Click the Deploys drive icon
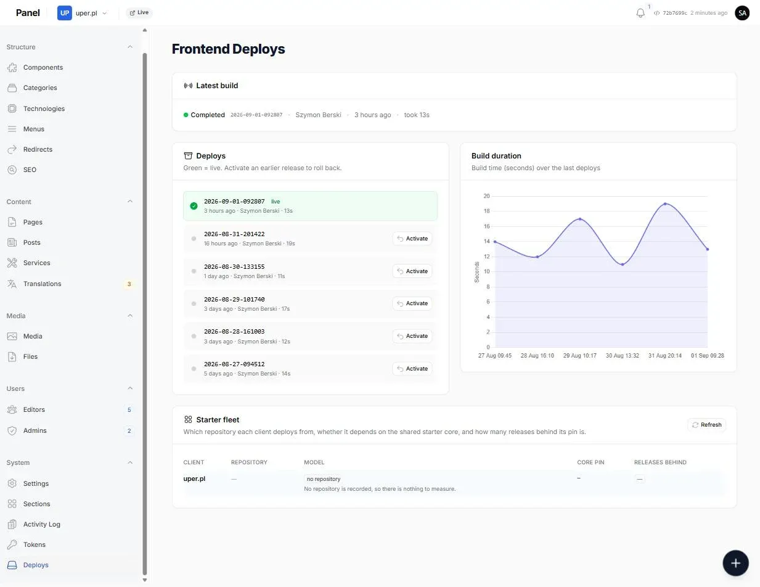This screenshot has height=587, width=760. pyautogui.click(x=12, y=565)
